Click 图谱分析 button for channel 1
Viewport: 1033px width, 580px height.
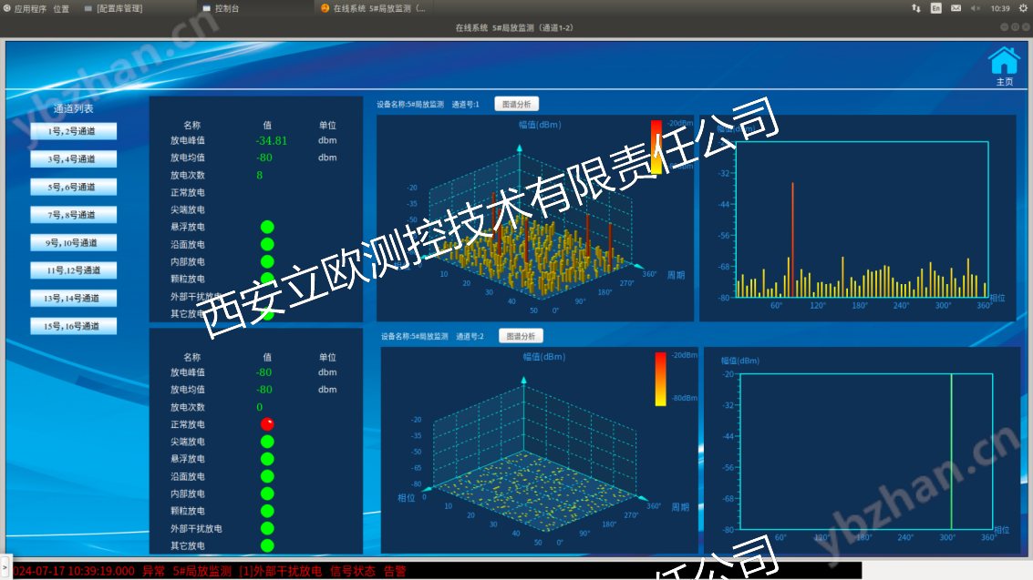point(517,104)
